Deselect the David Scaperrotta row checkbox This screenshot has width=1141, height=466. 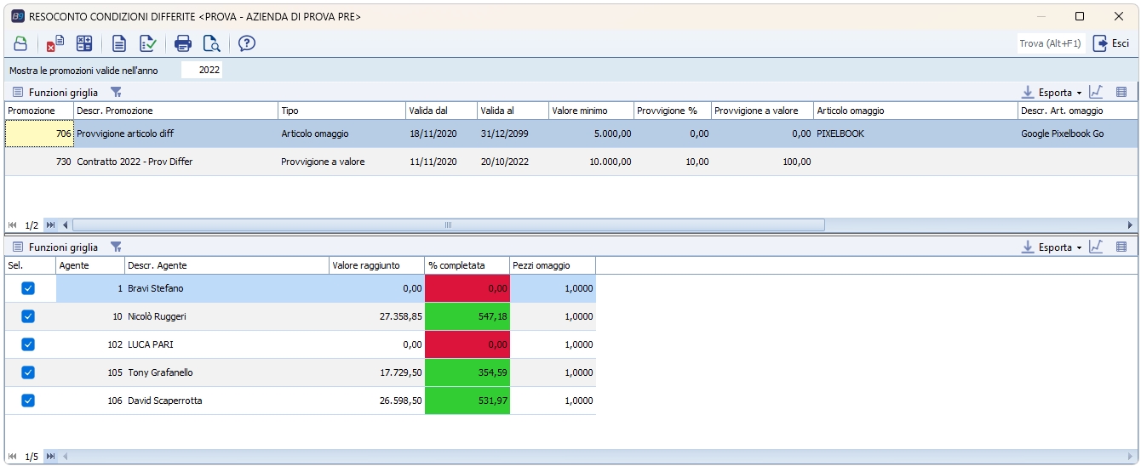[x=28, y=401]
